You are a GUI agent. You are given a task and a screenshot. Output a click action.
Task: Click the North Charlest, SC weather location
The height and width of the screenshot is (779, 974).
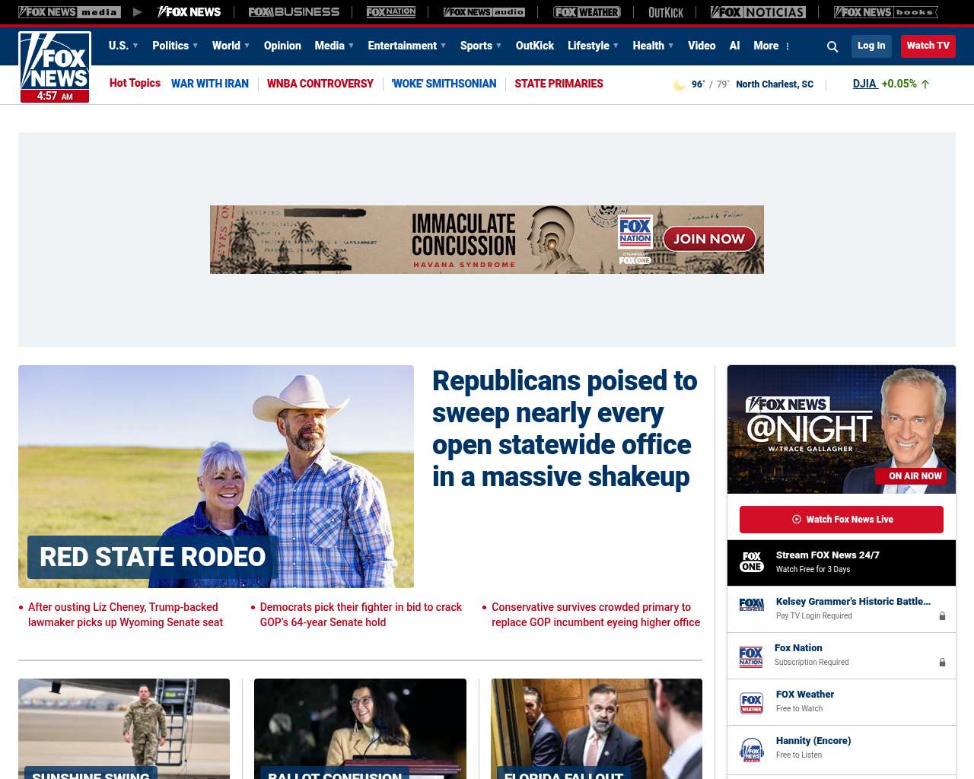tap(775, 84)
